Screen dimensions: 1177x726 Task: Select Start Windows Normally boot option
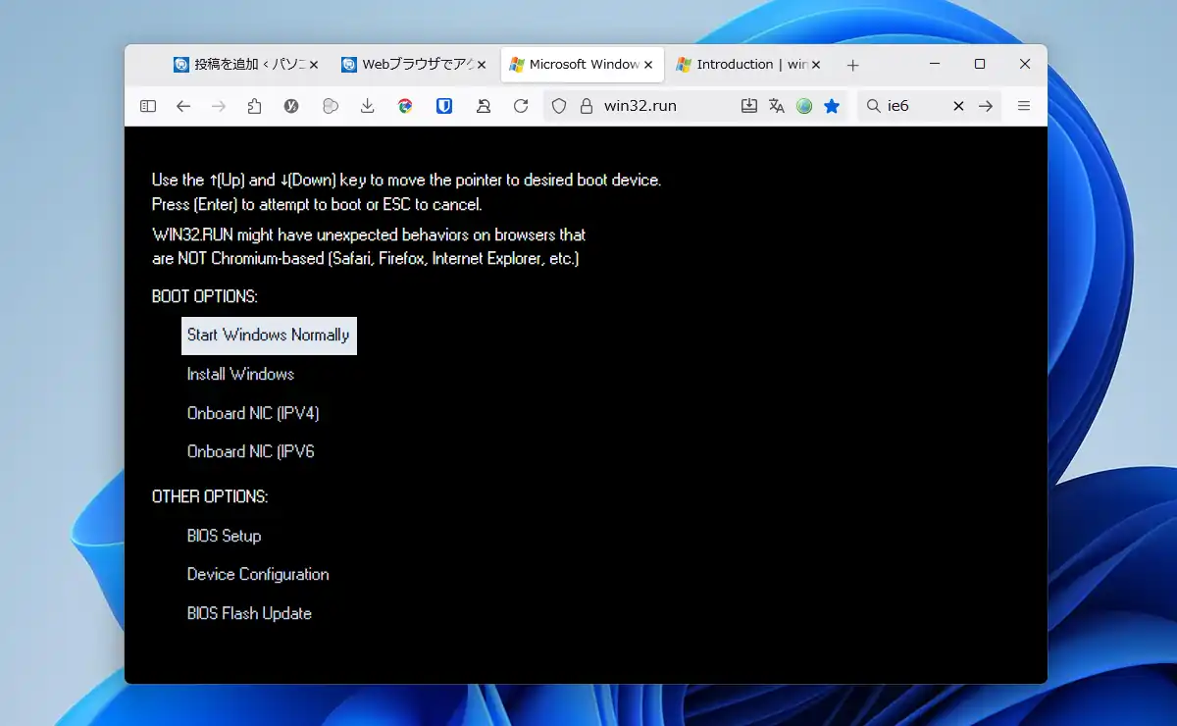[x=268, y=335]
